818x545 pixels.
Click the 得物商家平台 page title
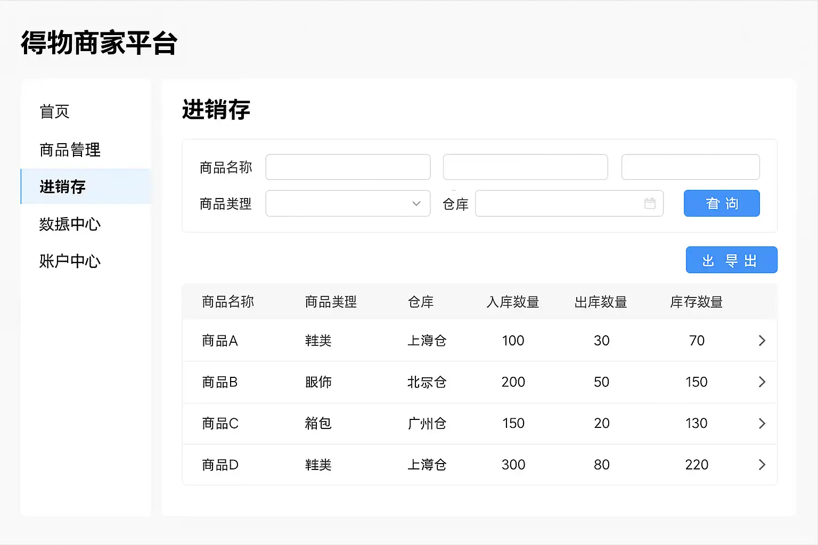pos(99,43)
